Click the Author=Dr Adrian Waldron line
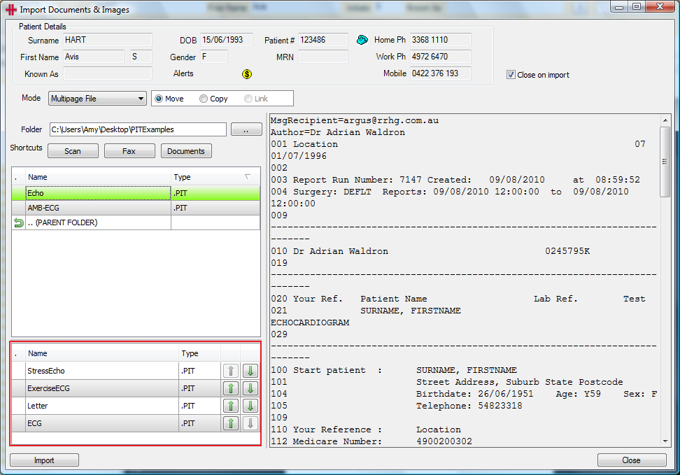This screenshot has width=680, height=475. 338,132
